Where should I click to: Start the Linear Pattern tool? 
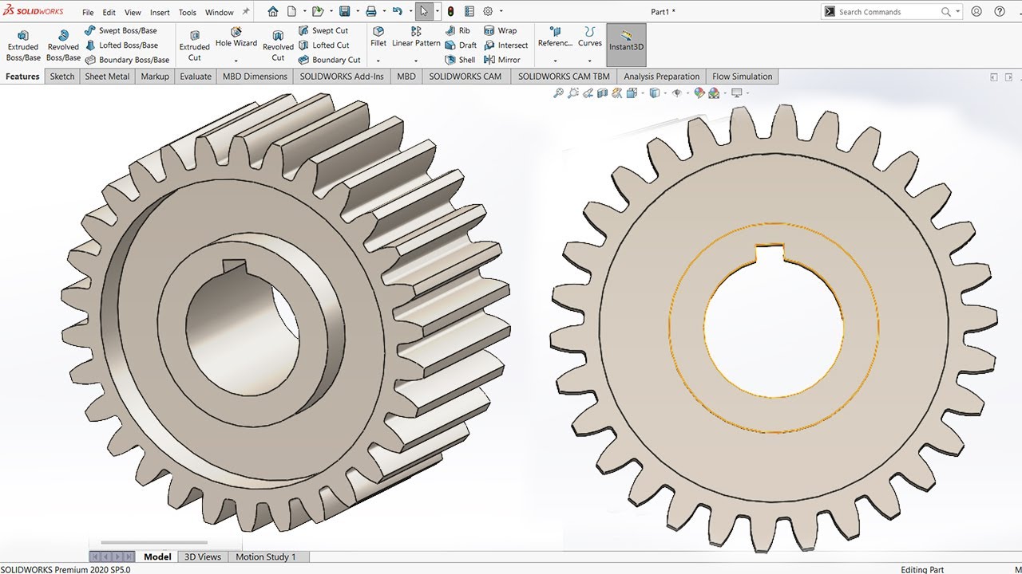point(416,37)
